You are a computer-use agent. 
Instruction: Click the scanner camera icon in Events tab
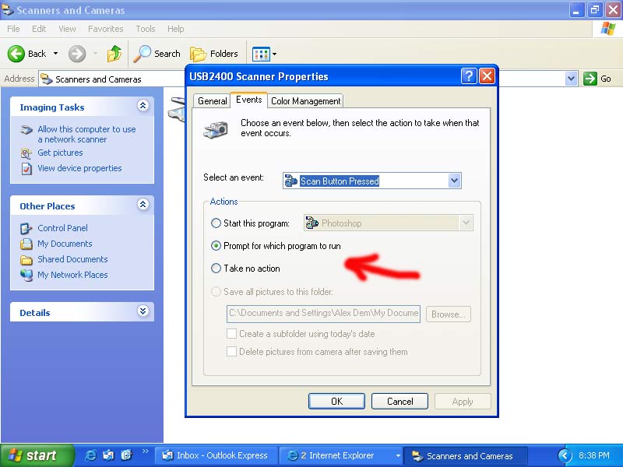pyautogui.click(x=216, y=129)
